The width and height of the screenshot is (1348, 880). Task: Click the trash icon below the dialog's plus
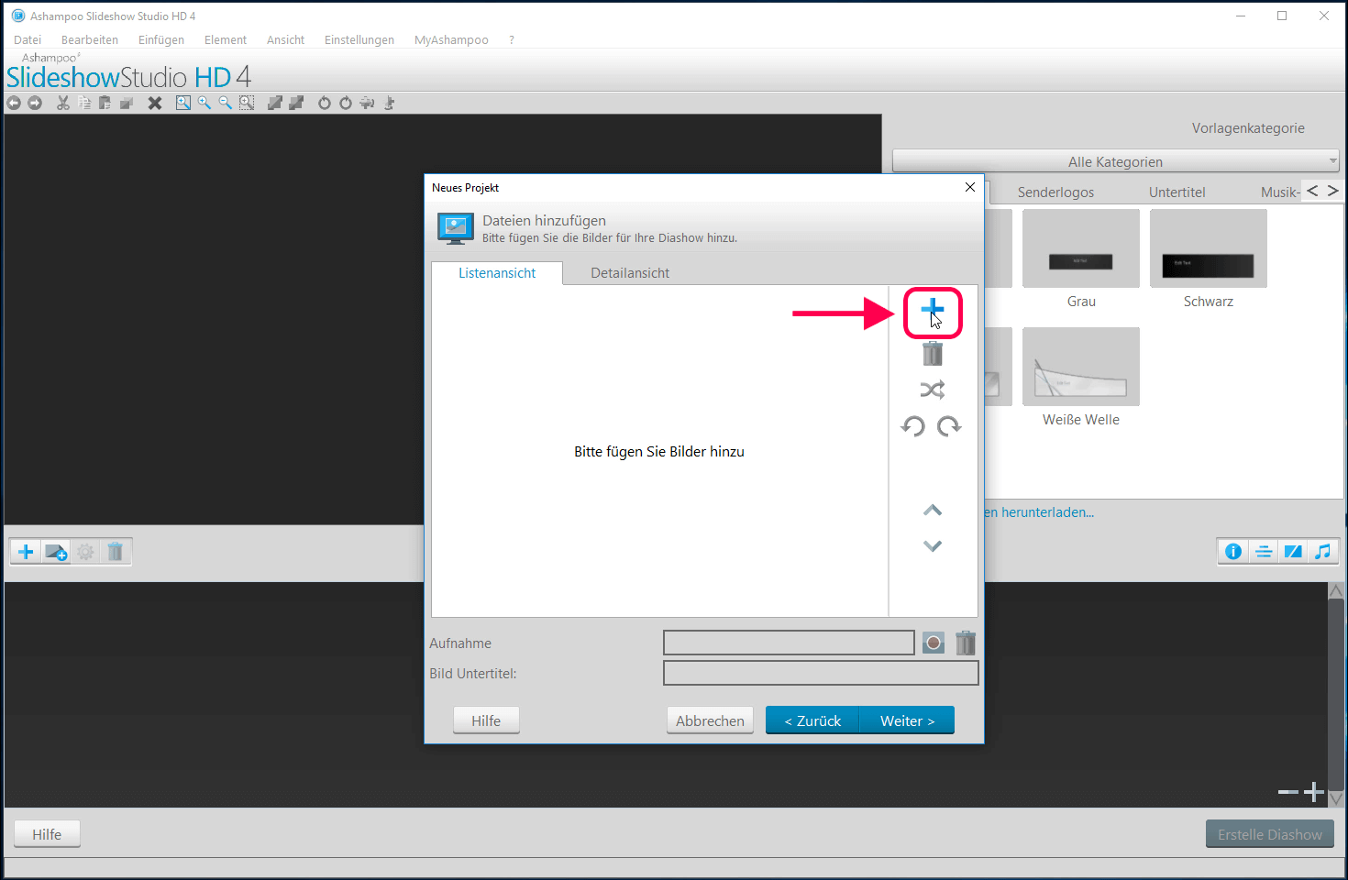pyautogui.click(x=933, y=353)
